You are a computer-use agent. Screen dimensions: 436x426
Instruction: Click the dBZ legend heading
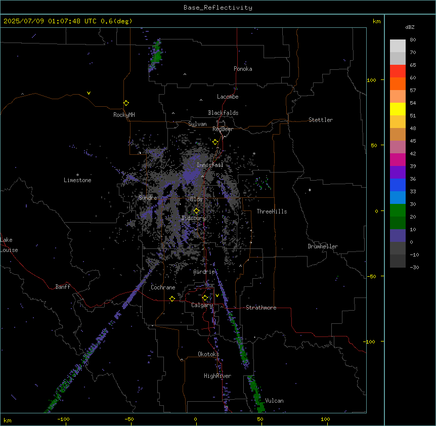[410, 27]
